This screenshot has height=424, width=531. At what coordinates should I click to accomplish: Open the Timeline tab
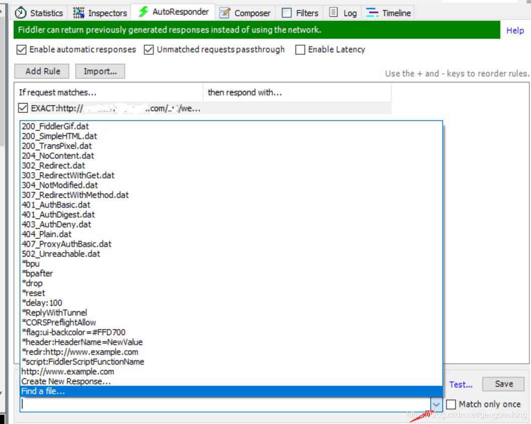pos(388,13)
